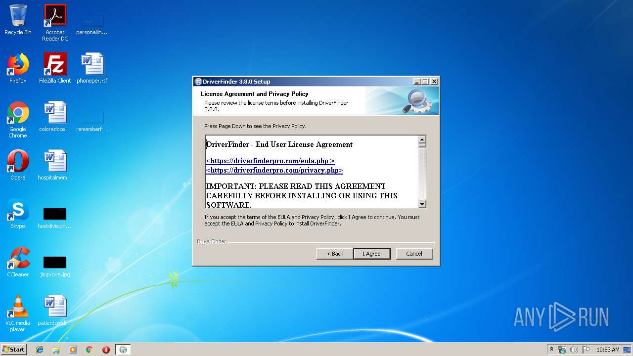
Task: Open Firefox from the desktop
Action: (18, 68)
